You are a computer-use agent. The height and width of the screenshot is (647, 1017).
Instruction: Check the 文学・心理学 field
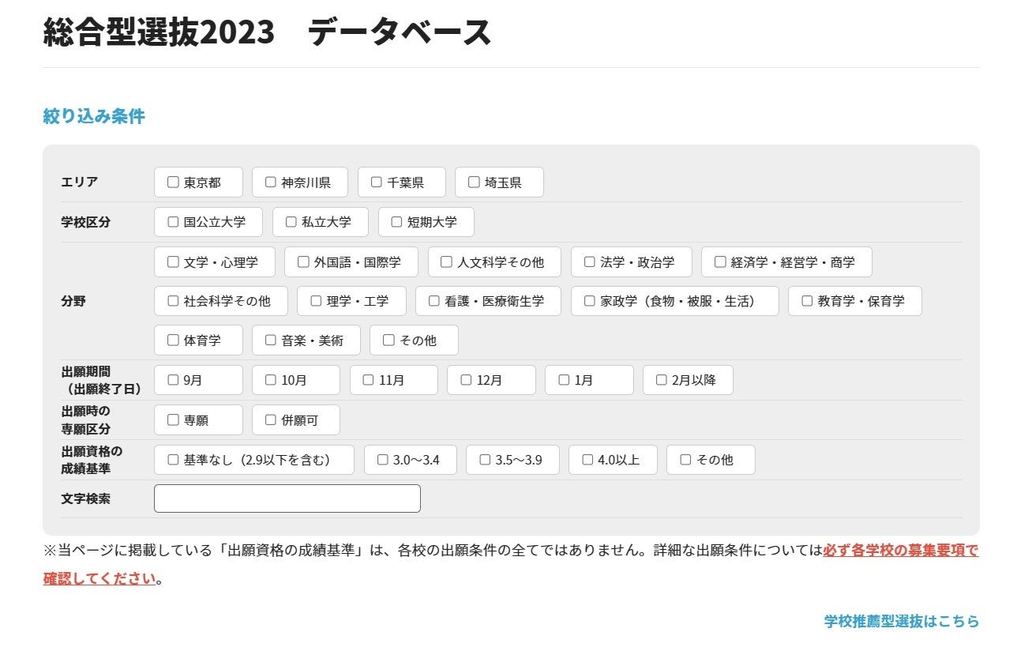pyautogui.click(x=173, y=262)
